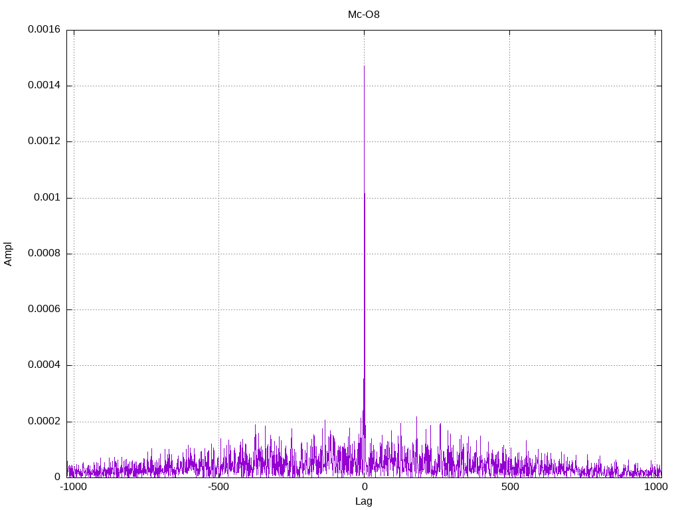Screen dimensions: 680x510
Task: Click the 500 x-axis tick label
Action: [x=509, y=487]
